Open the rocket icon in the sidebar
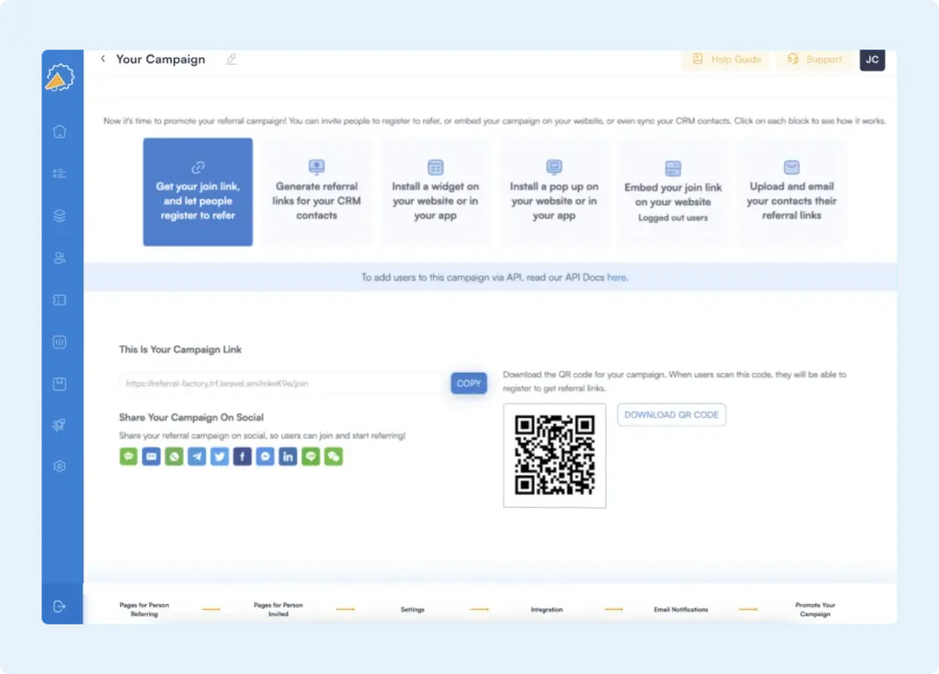The height and width of the screenshot is (674, 939). [x=60, y=425]
